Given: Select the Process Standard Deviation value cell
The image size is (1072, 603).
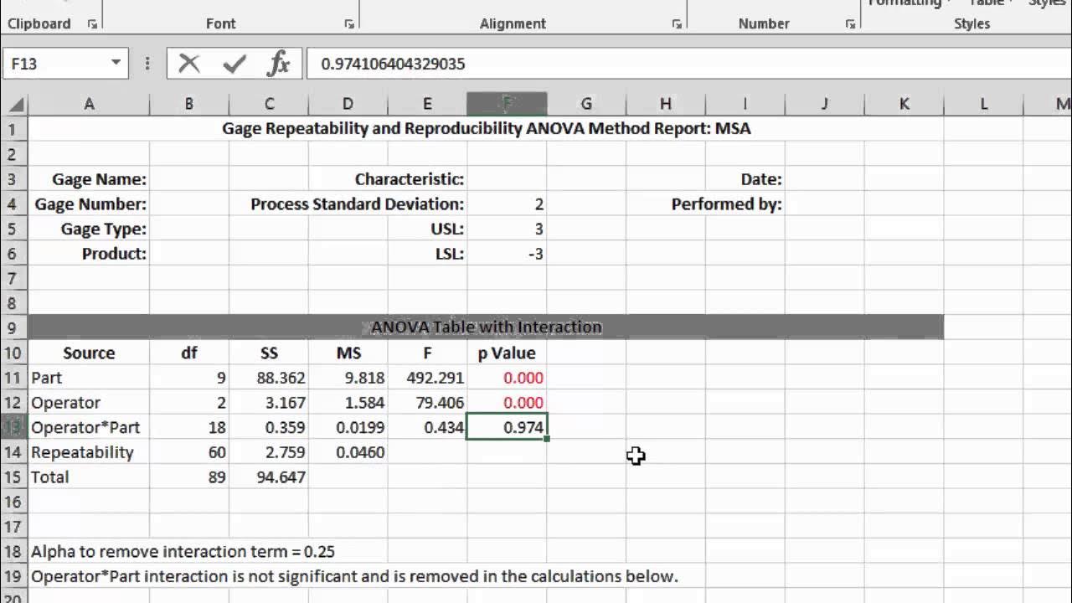Looking at the screenshot, I should tap(507, 204).
